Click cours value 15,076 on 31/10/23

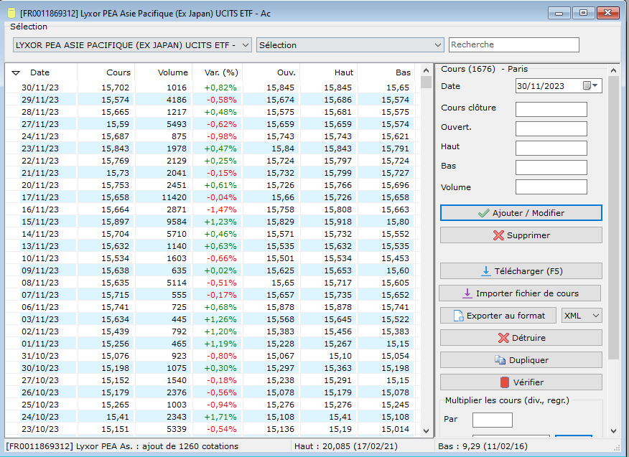coord(115,356)
